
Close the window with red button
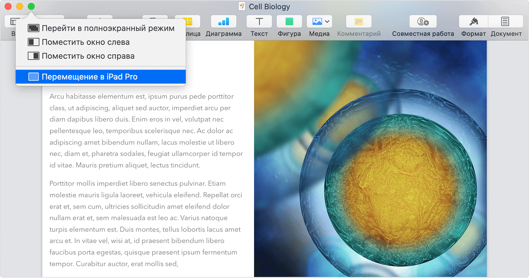(8, 6)
